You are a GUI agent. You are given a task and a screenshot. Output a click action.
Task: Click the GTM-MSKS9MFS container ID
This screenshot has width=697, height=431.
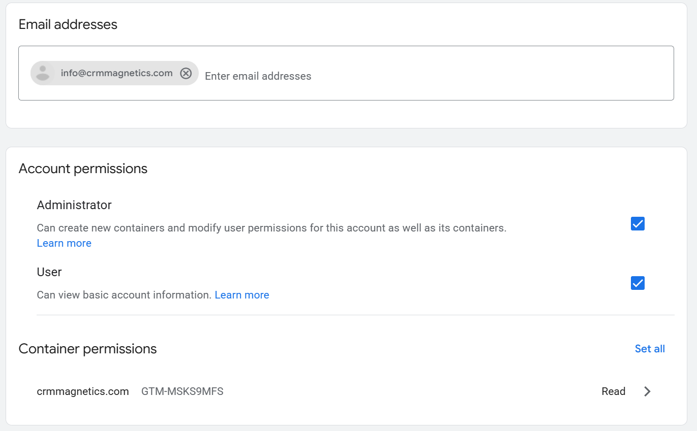[x=182, y=391]
